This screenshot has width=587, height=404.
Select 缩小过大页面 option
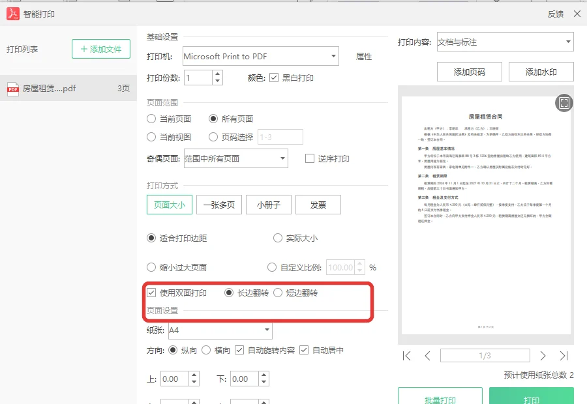pos(151,267)
